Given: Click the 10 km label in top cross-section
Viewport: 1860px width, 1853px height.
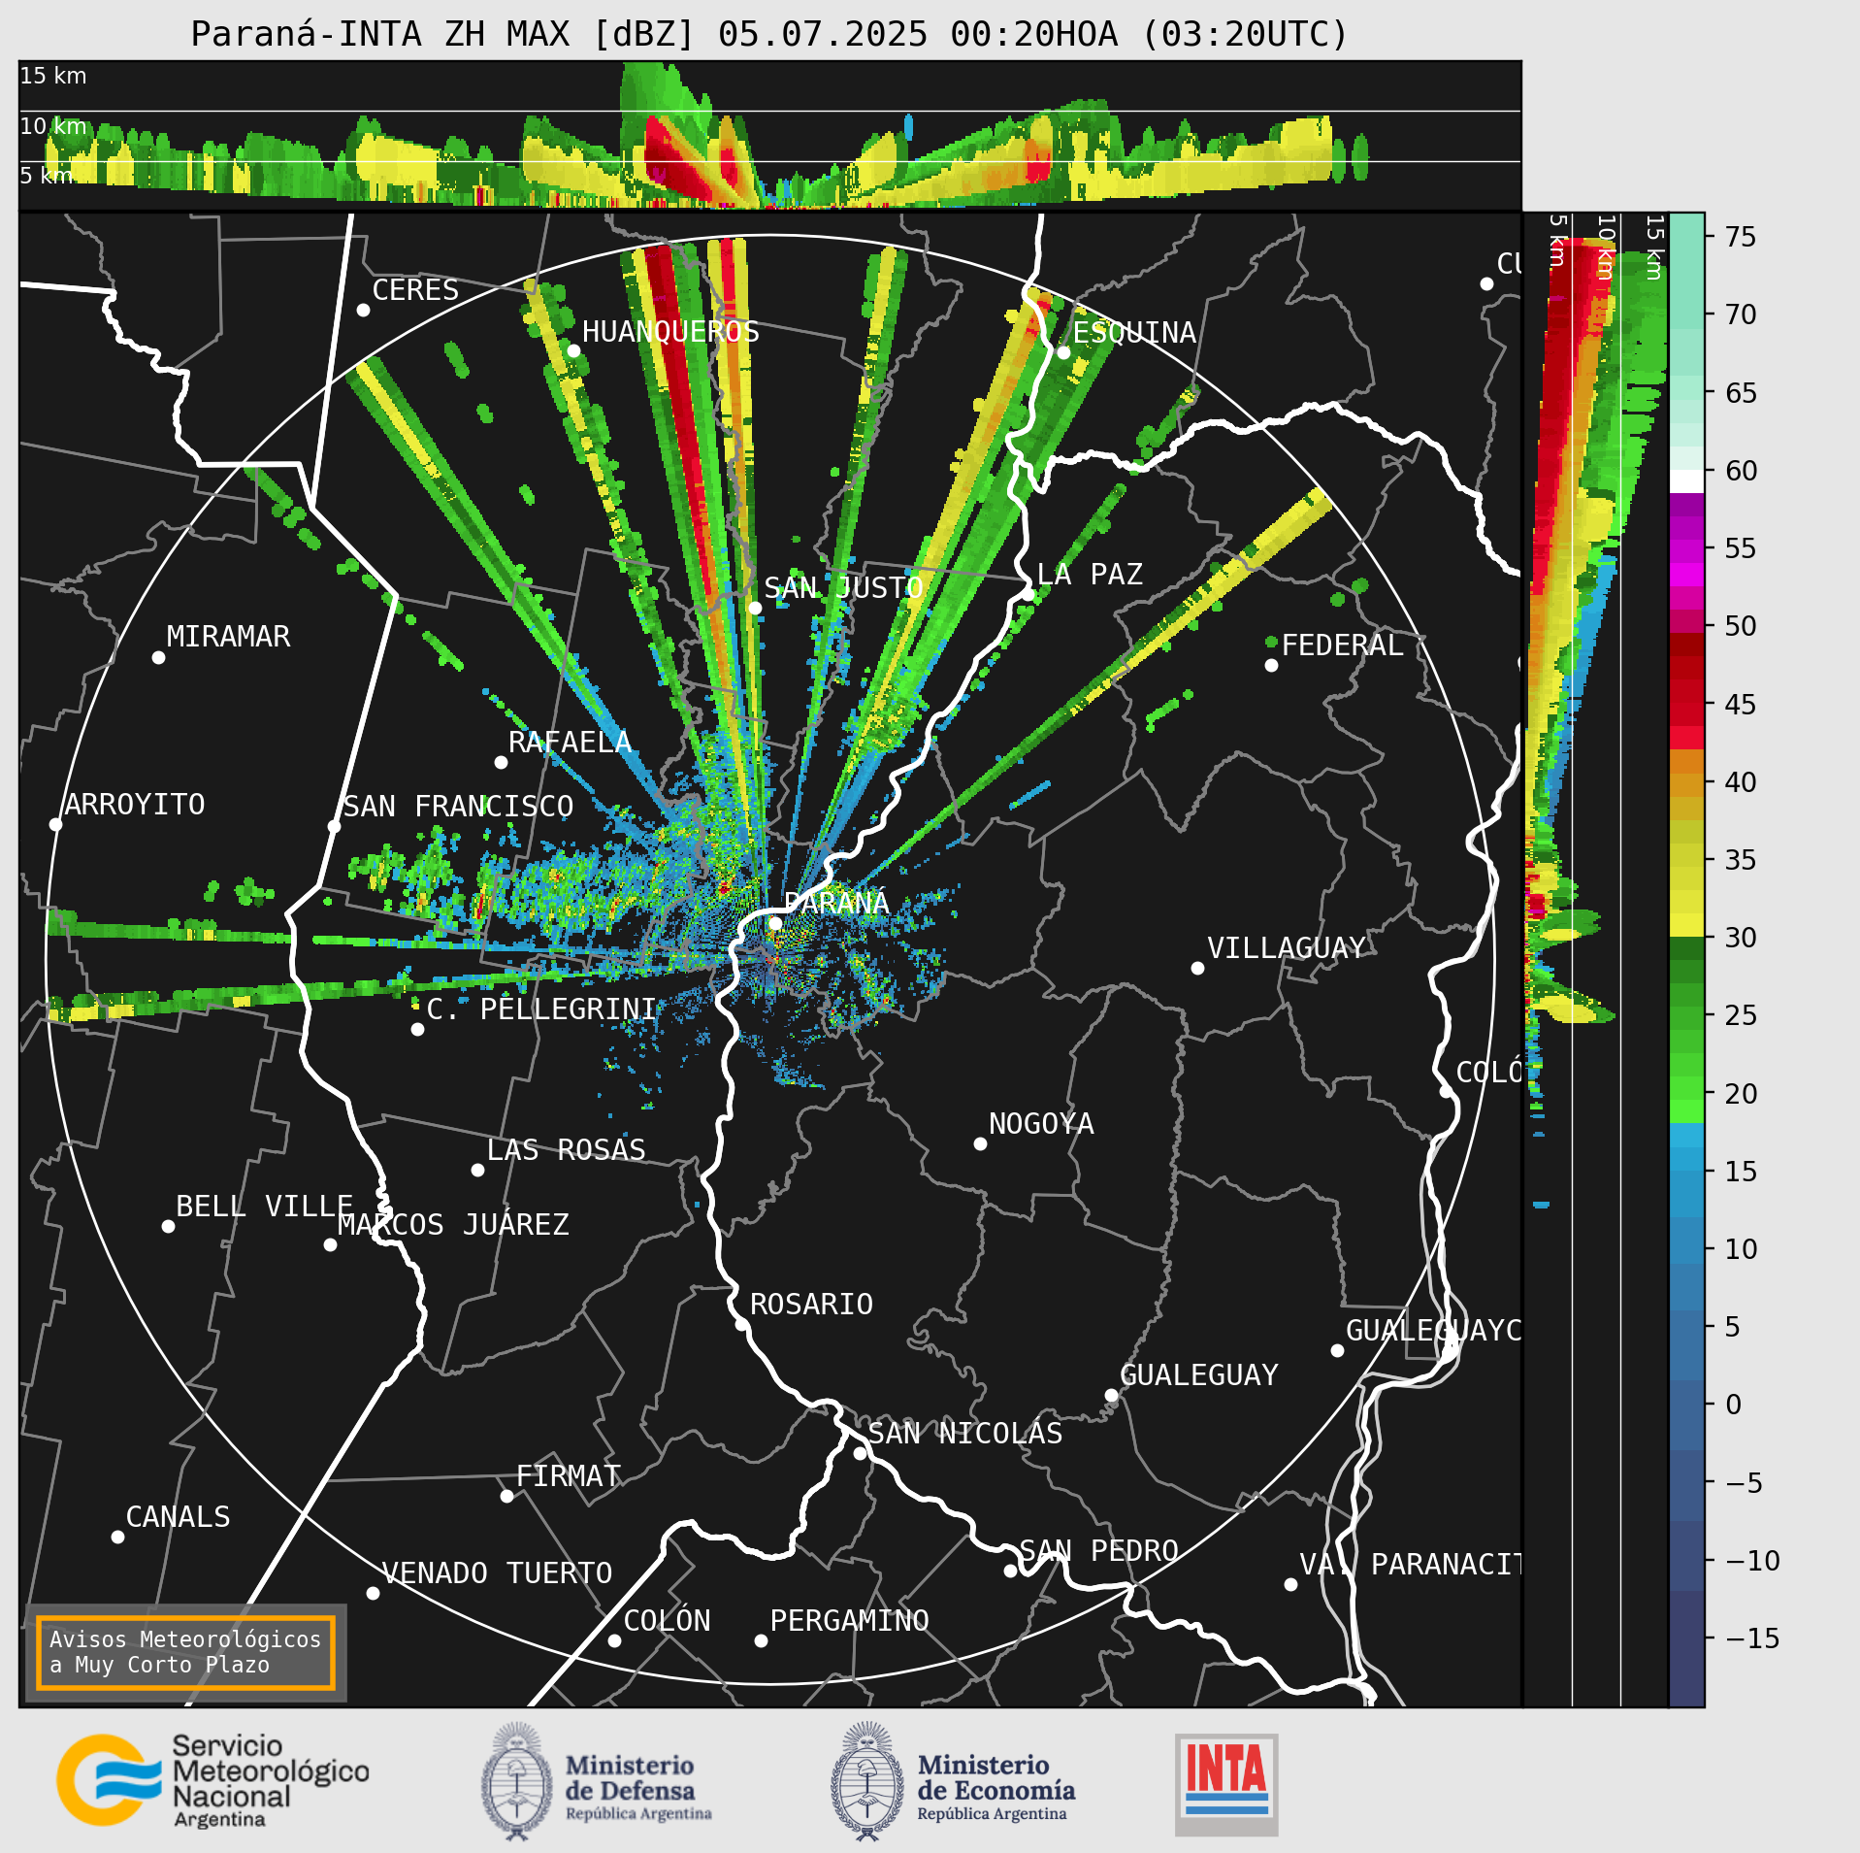Looking at the screenshot, I should (53, 126).
